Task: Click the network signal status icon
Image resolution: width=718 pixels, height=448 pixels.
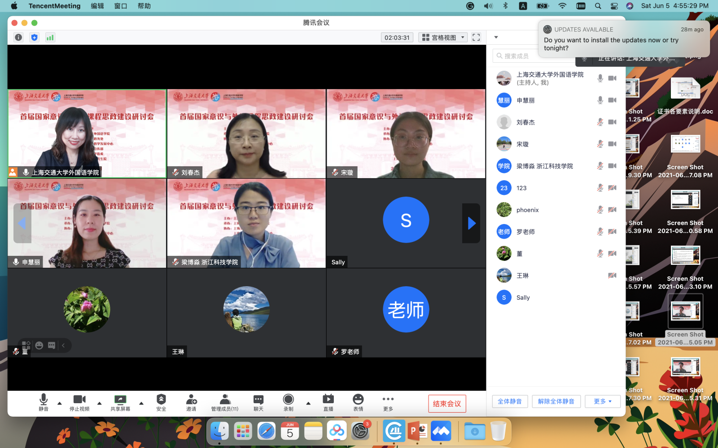Action: [50, 38]
